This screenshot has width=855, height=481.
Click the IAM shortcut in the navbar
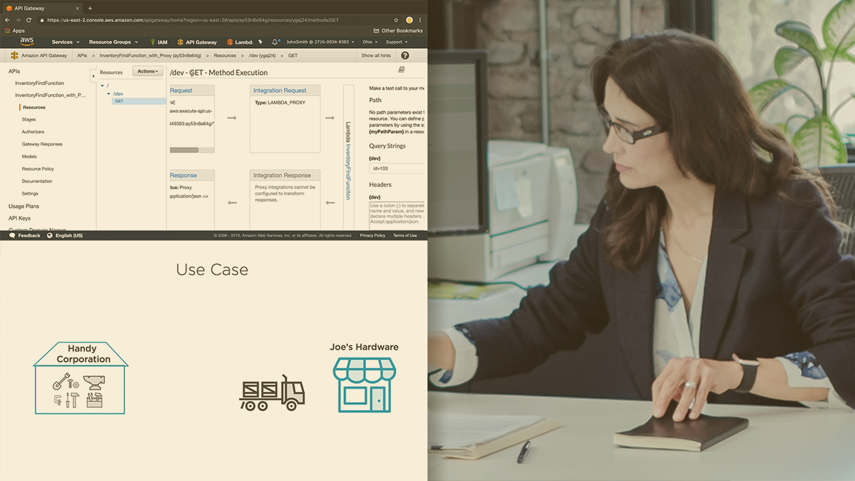pyautogui.click(x=158, y=42)
